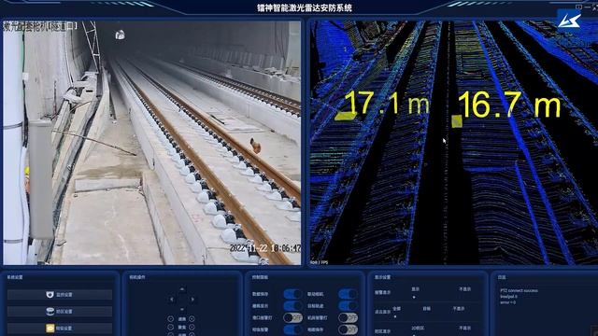Toggle the 联动相机 linked camera switch
Viewport: 598px width, 336px height.
[x=348, y=294]
